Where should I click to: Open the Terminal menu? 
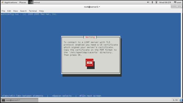33,11
